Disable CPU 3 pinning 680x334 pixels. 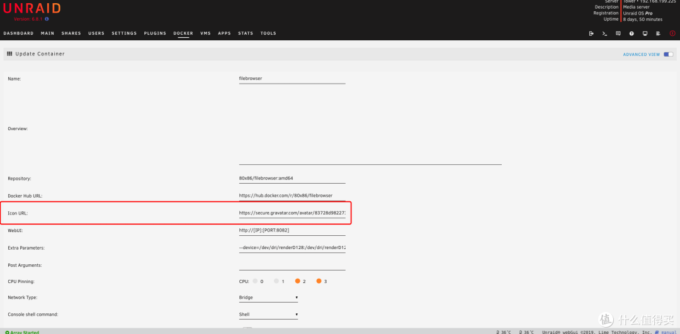[319, 281]
